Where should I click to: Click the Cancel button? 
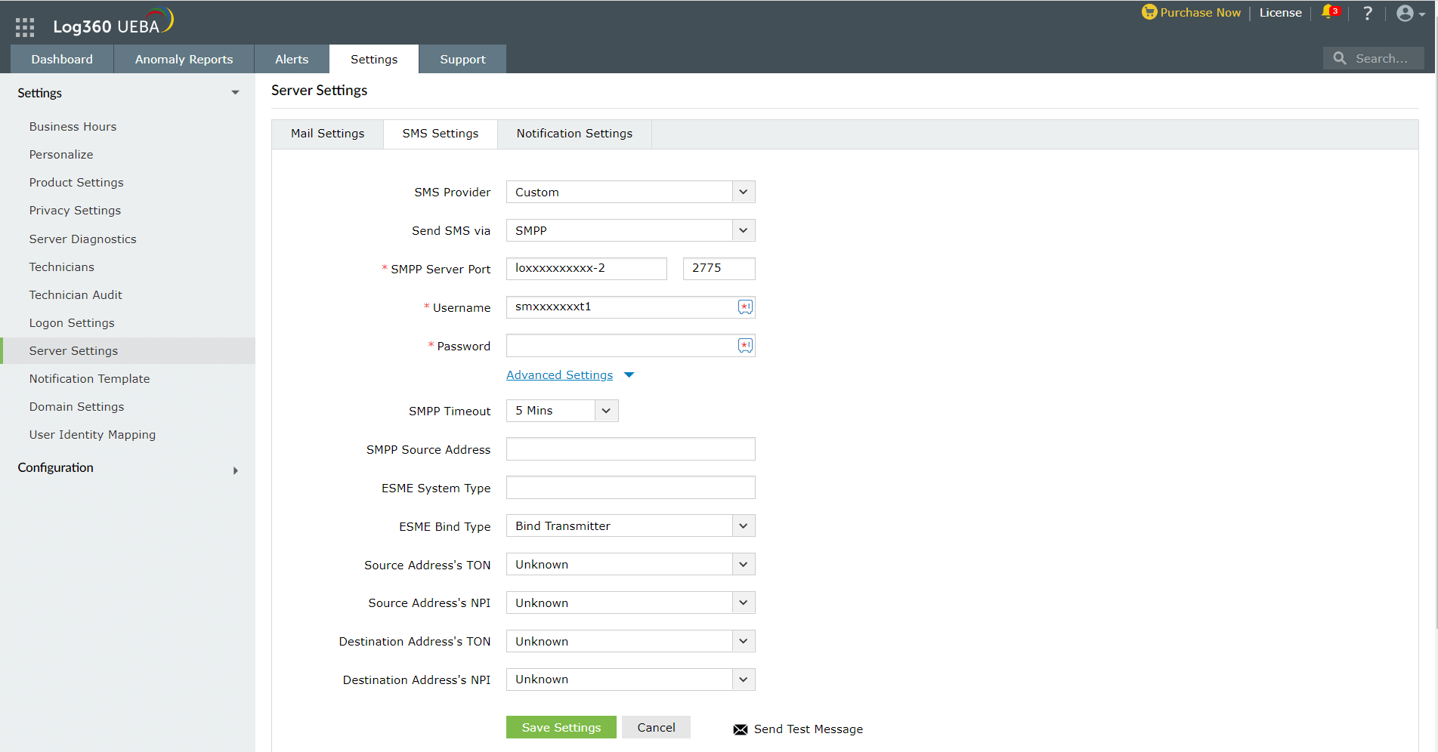point(656,727)
